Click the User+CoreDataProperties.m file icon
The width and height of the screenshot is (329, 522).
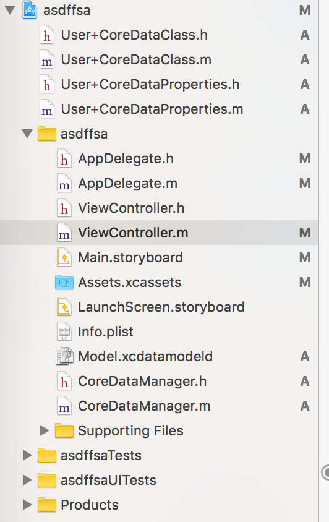click(x=46, y=109)
